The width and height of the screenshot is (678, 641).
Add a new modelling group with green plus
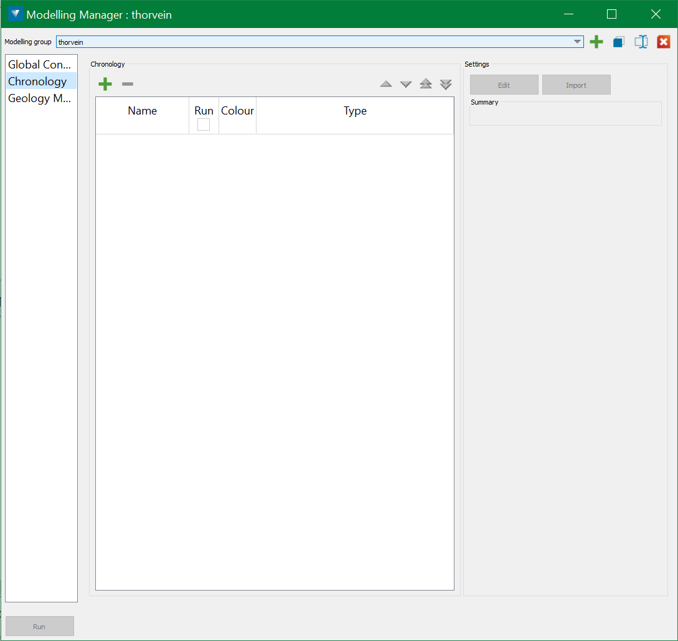click(596, 42)
